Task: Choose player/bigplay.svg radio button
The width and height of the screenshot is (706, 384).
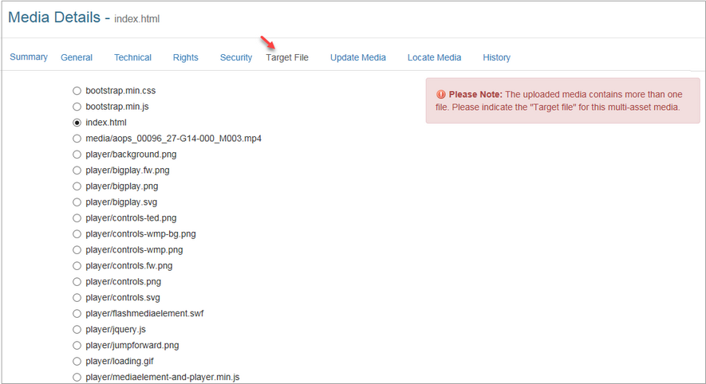Action: [77, 202]
